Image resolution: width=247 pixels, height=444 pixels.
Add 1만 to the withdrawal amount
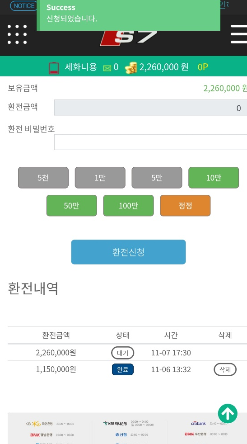[x=100, y=178]
